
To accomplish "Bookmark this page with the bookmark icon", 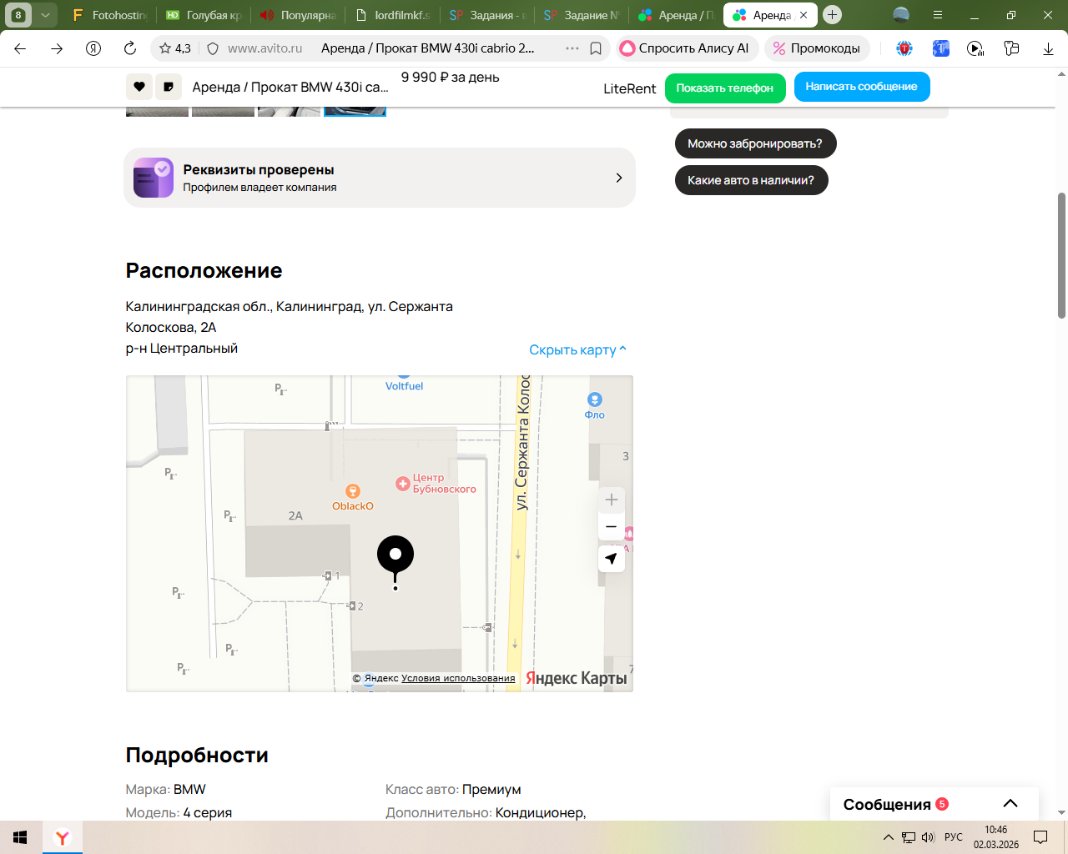I will pos(596,48).
